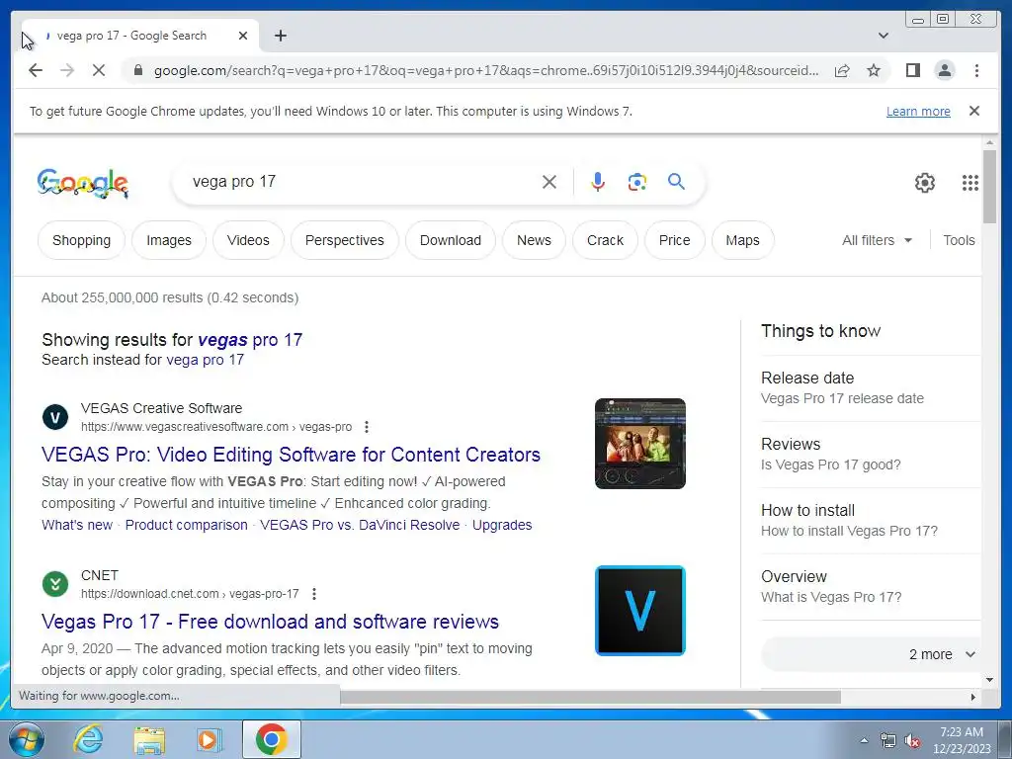1012x759 pixels.
Task: Dismiss the Chrome update notice
Action: coord(974,111)
